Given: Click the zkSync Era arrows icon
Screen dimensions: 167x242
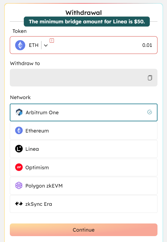Looking at the screenshot, I should (x=19, y=204).
